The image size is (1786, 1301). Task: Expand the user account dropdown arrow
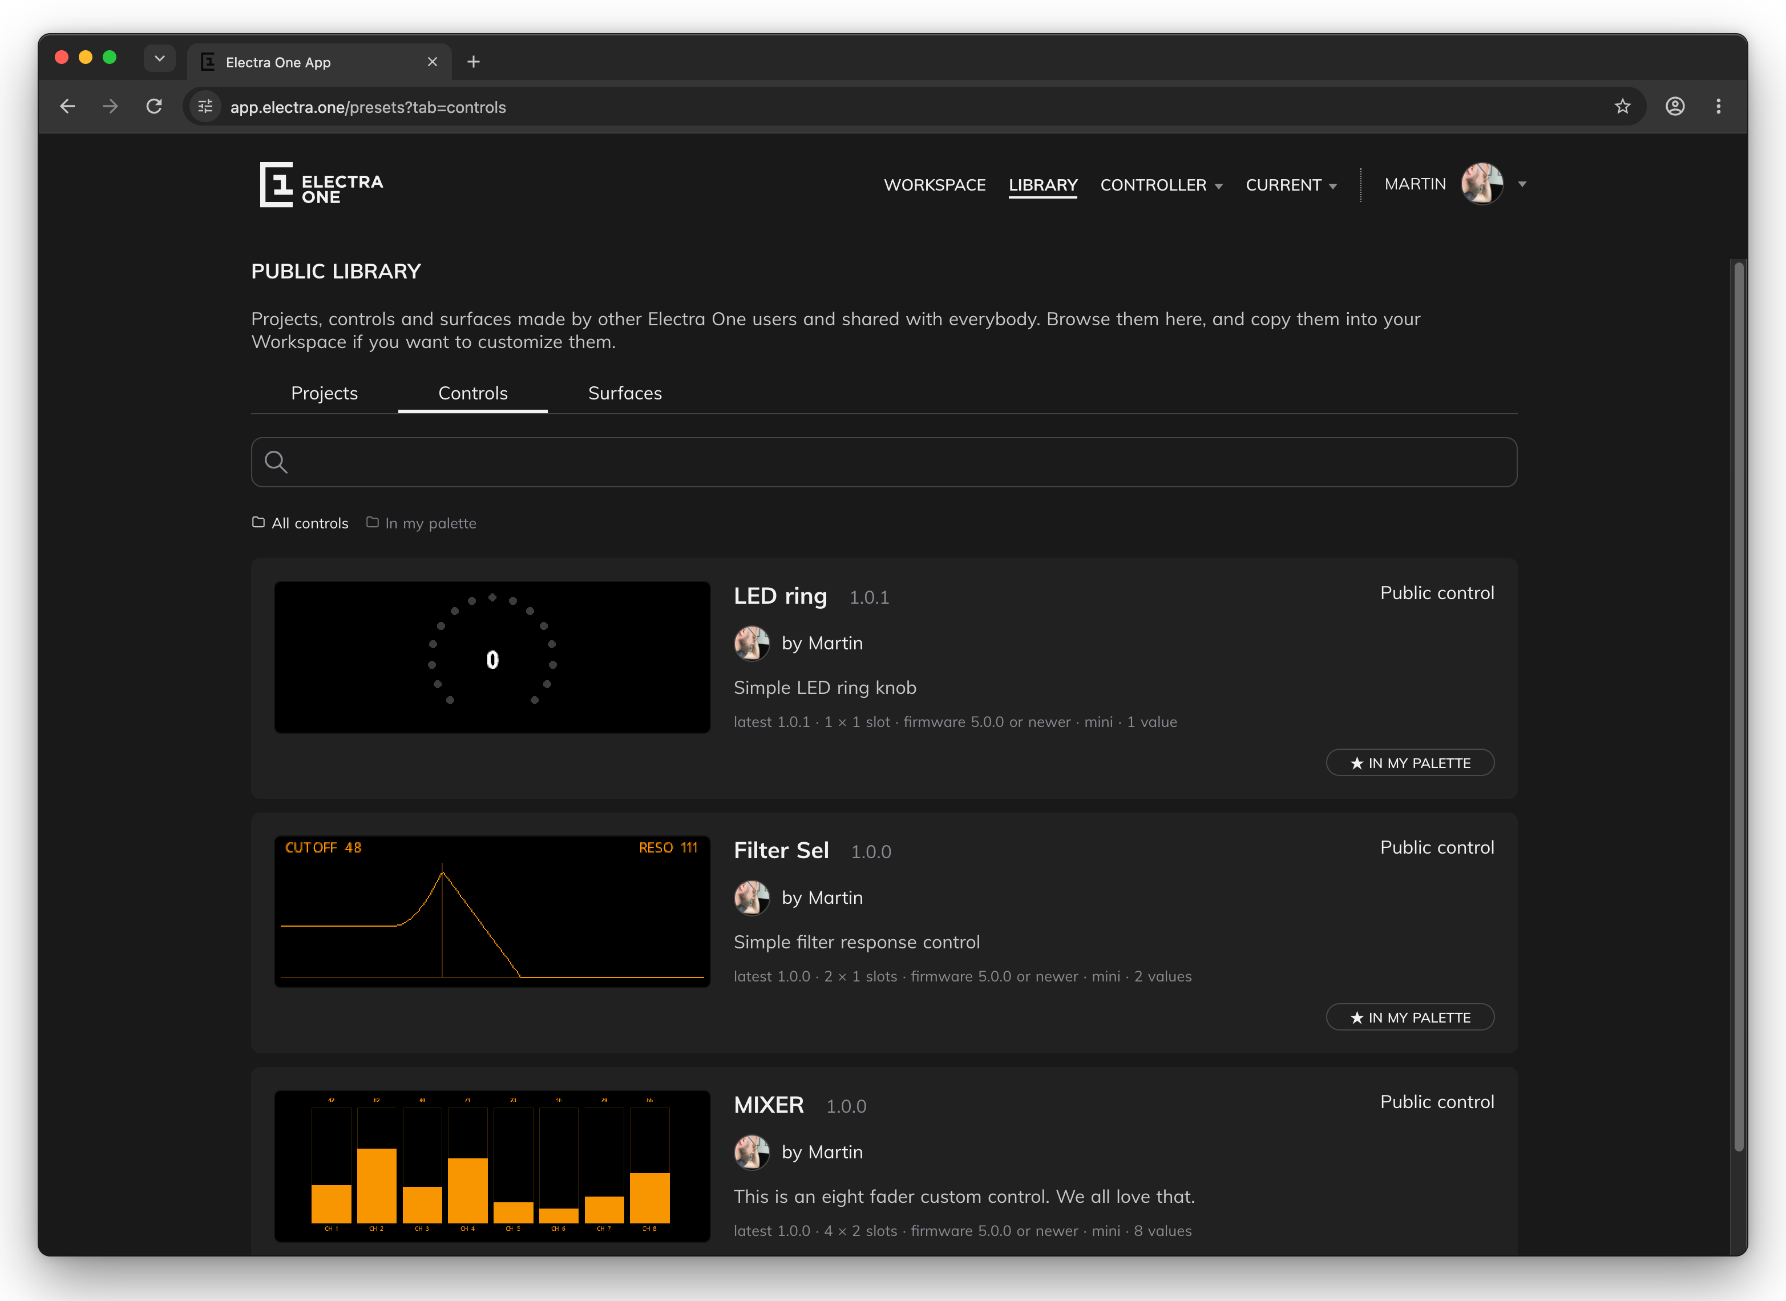pyautogui.click(x=1521, y=184)
